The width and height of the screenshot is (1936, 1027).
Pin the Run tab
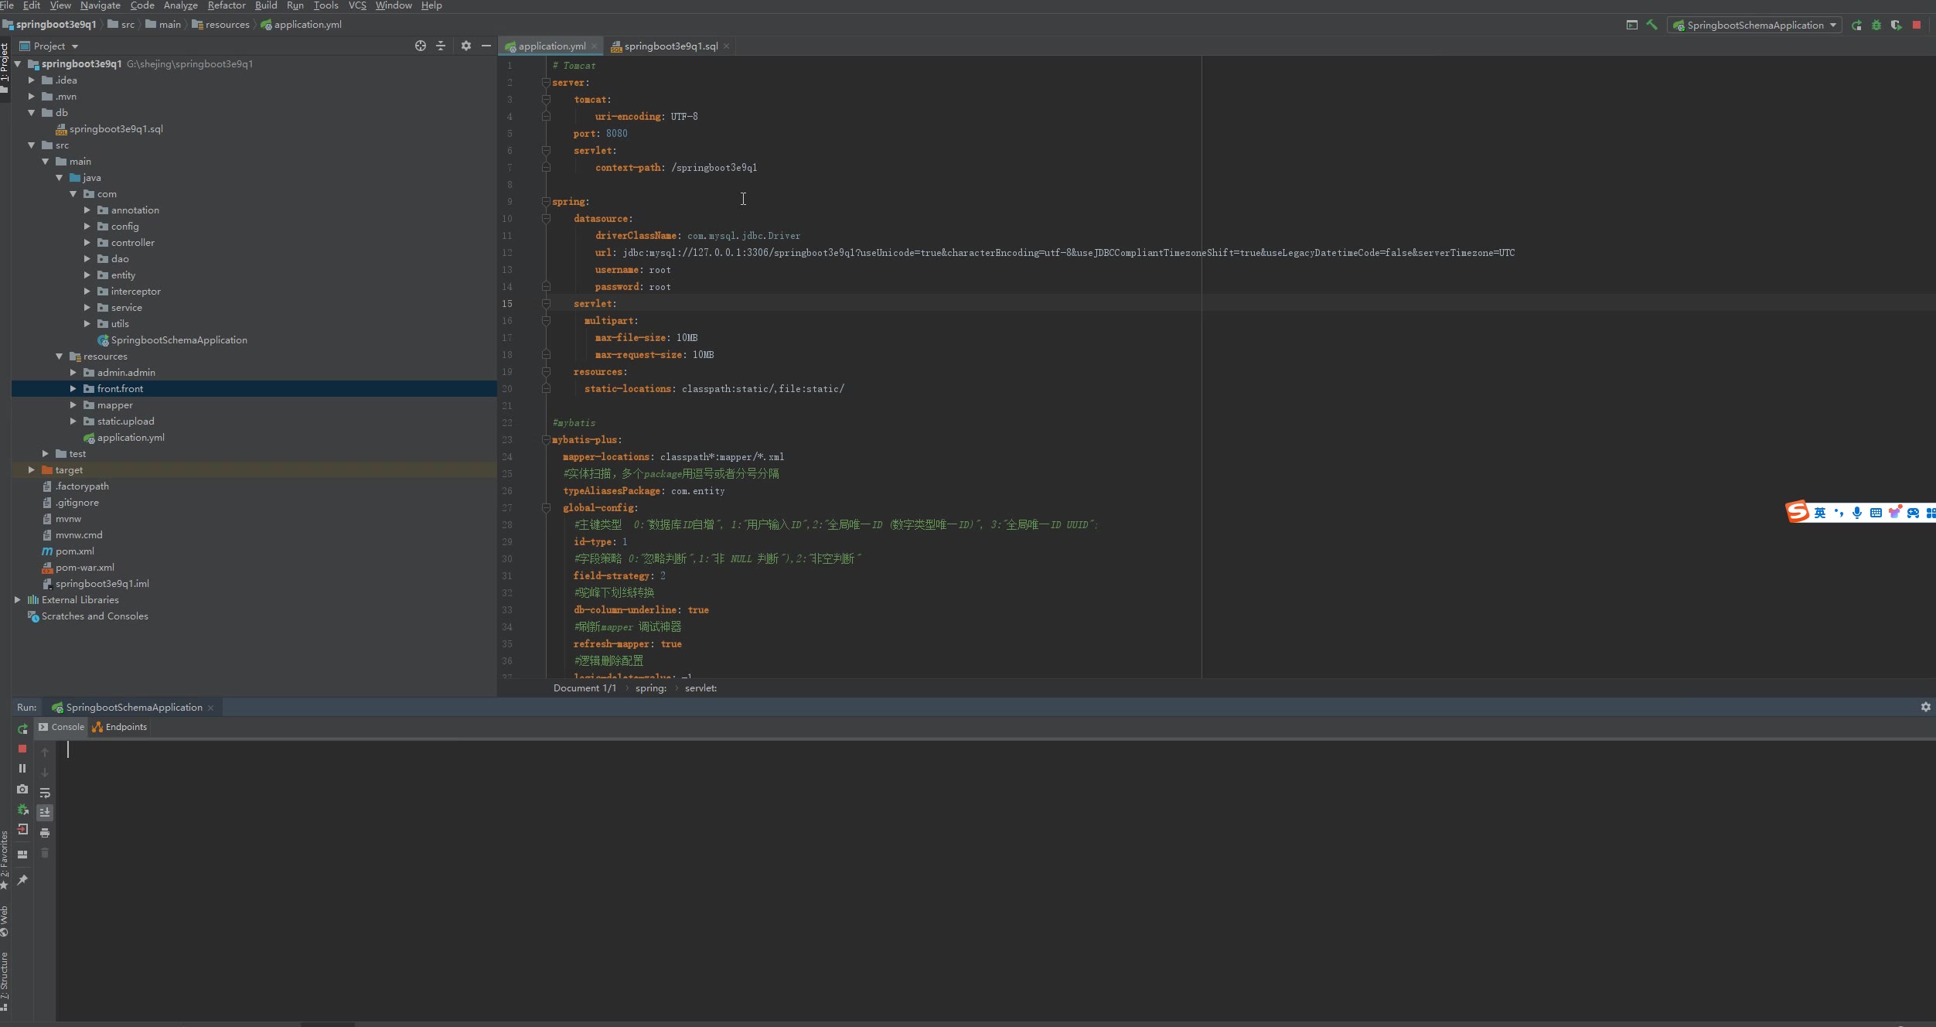tap(22, 880)
